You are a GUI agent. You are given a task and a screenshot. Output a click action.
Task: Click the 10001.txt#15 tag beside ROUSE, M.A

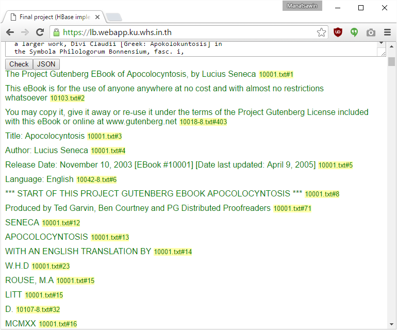click(75, 281)
